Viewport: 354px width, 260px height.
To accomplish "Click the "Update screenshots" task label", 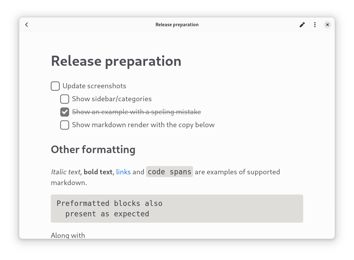I will pyautogui.click(x=94, y=86).
